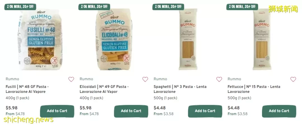The height and width of the screenshot is (125, 302).
Task: Click the Rummo brand name above Fusilli
Action: click(12, 79)
